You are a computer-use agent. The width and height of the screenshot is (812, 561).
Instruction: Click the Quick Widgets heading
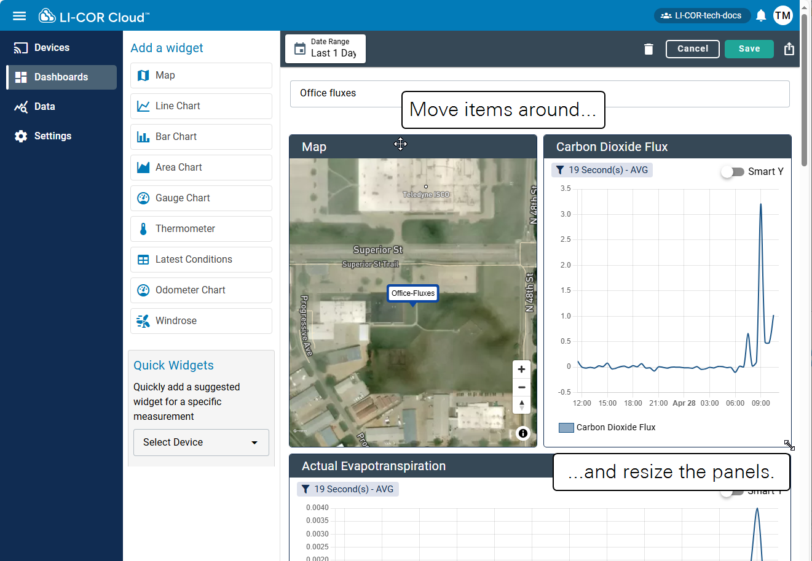(173, 365)
